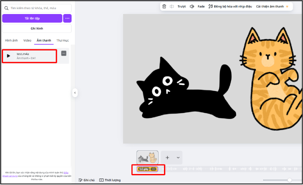
Task: Delete the selected audio with trash icon
Action: 164,6
